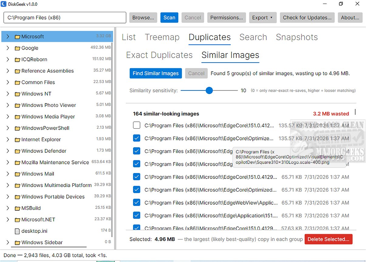
Task: Click the Browse... button
Action: coord(143,18)
